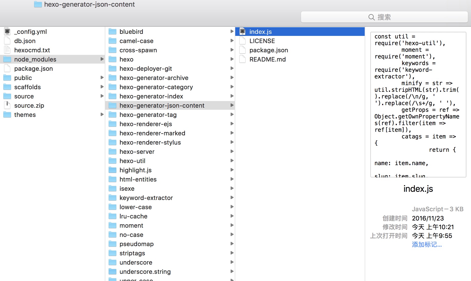The height and width of the screenshot is (281, 471).
Task: Click the camel-case folder icon
Action: [x=112, y=41]
